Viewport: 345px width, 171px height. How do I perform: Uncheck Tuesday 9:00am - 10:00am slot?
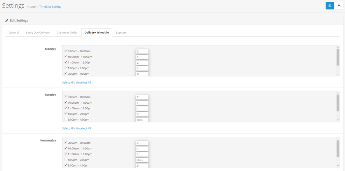coord(66,97)
